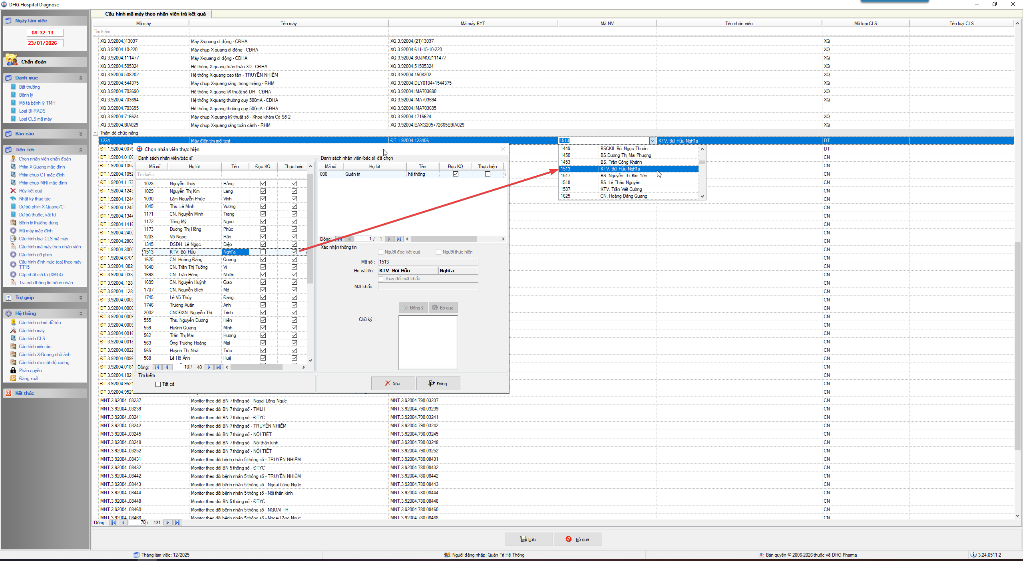
Task: Tick Thực hiện for Quản trị hệ thống
Action: pos(488,174)
